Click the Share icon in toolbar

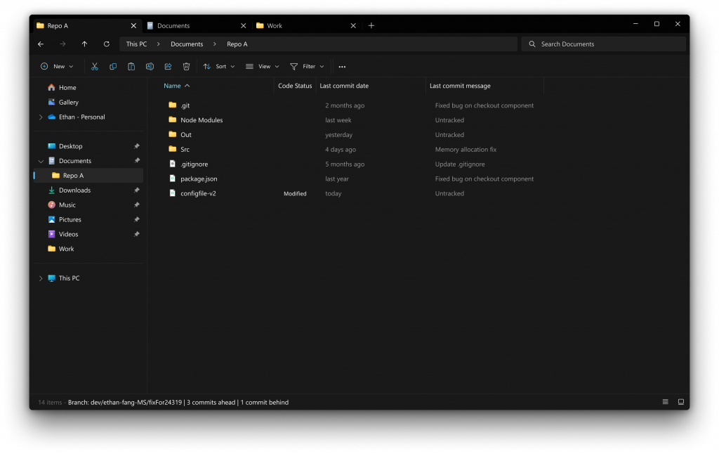(168, 67)
